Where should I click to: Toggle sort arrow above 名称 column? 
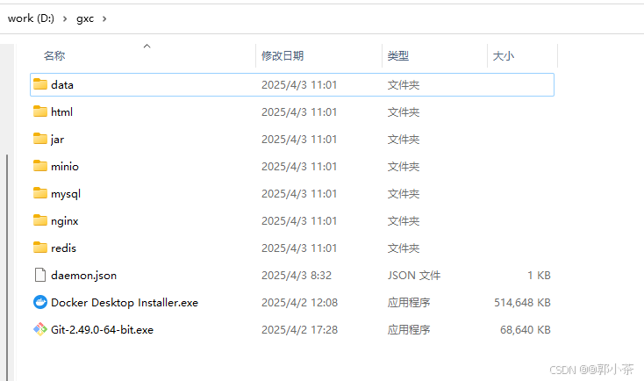pos(147,46)
